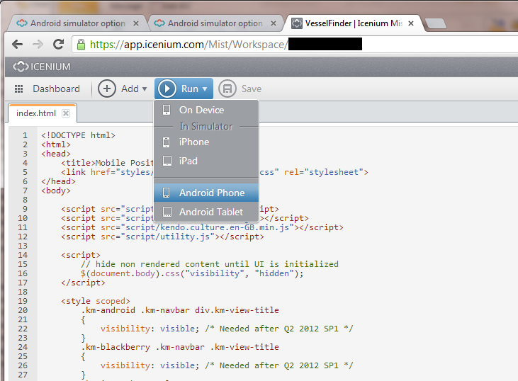
Task: Click the browser address bar URL
Action: [188, 44]
